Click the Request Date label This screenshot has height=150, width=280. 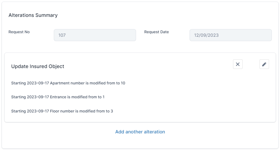(x=157, y=32)
